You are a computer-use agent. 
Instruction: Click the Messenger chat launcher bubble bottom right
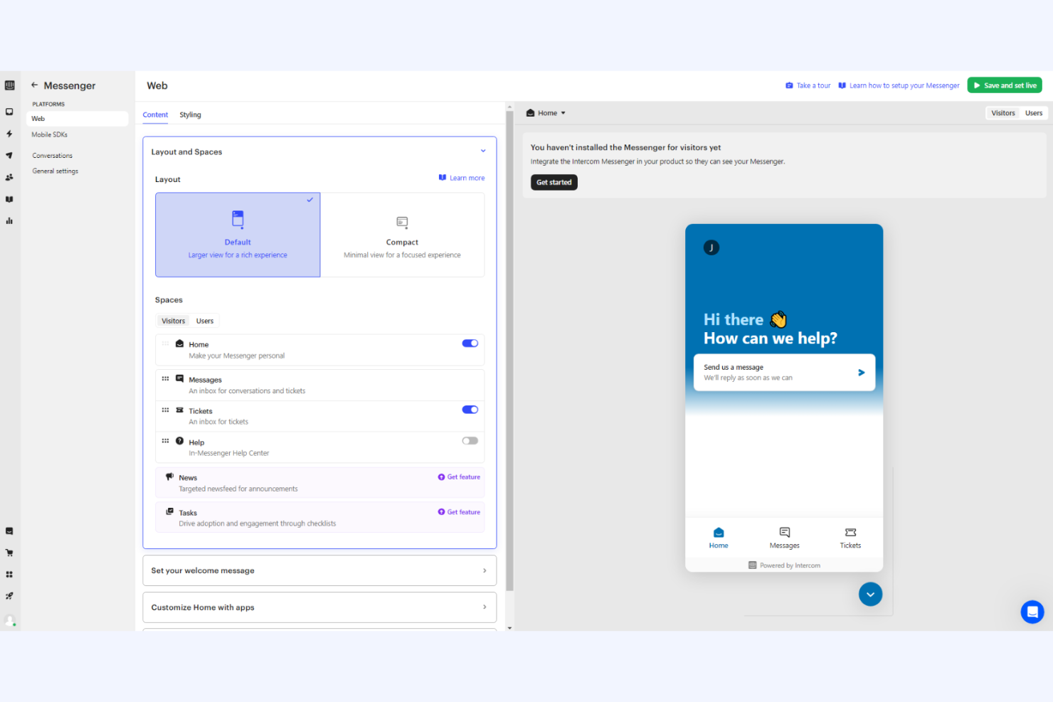tap(1032, 612)
